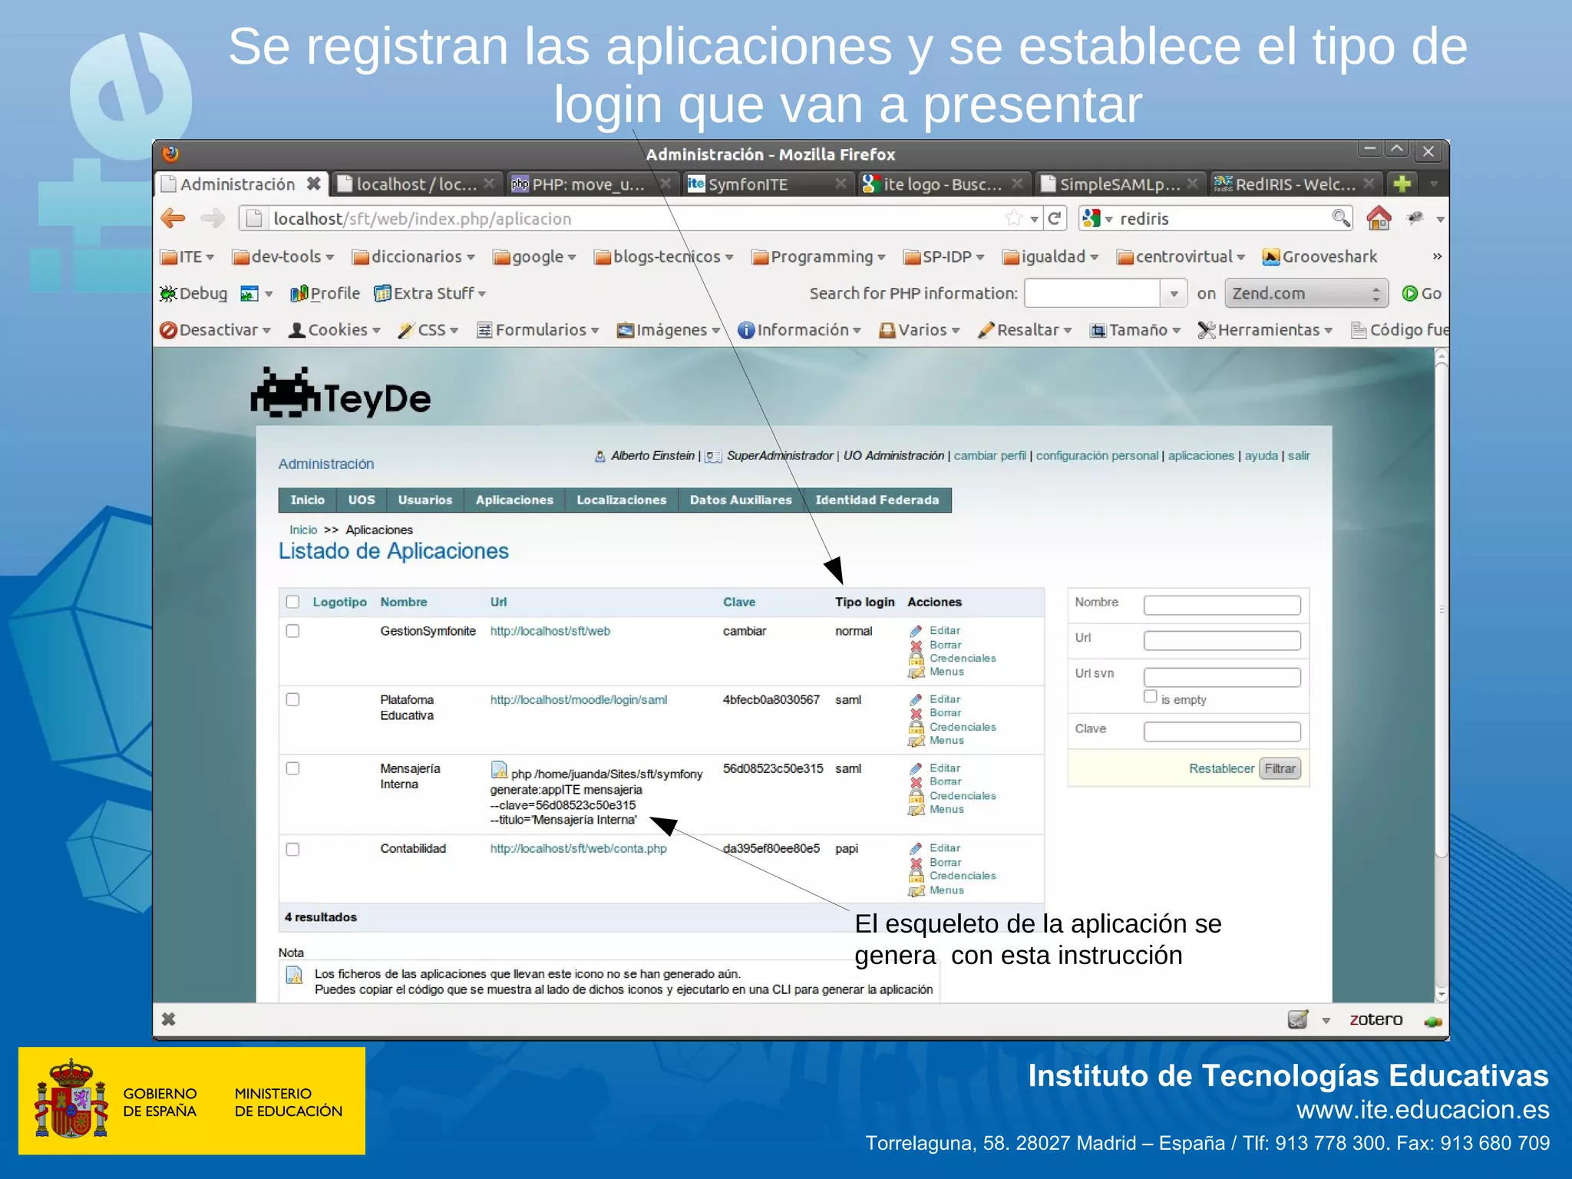Open http://localhost/sft/web/conta.php link
The image size is (1572, 1179).
[578, 849]
